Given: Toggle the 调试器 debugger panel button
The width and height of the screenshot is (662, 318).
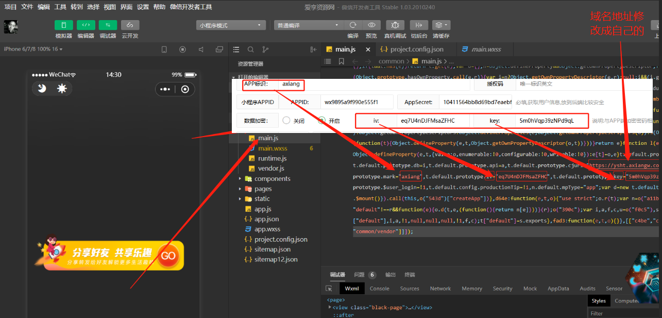Looking at the screenshot, I should (x=108, y=25).
